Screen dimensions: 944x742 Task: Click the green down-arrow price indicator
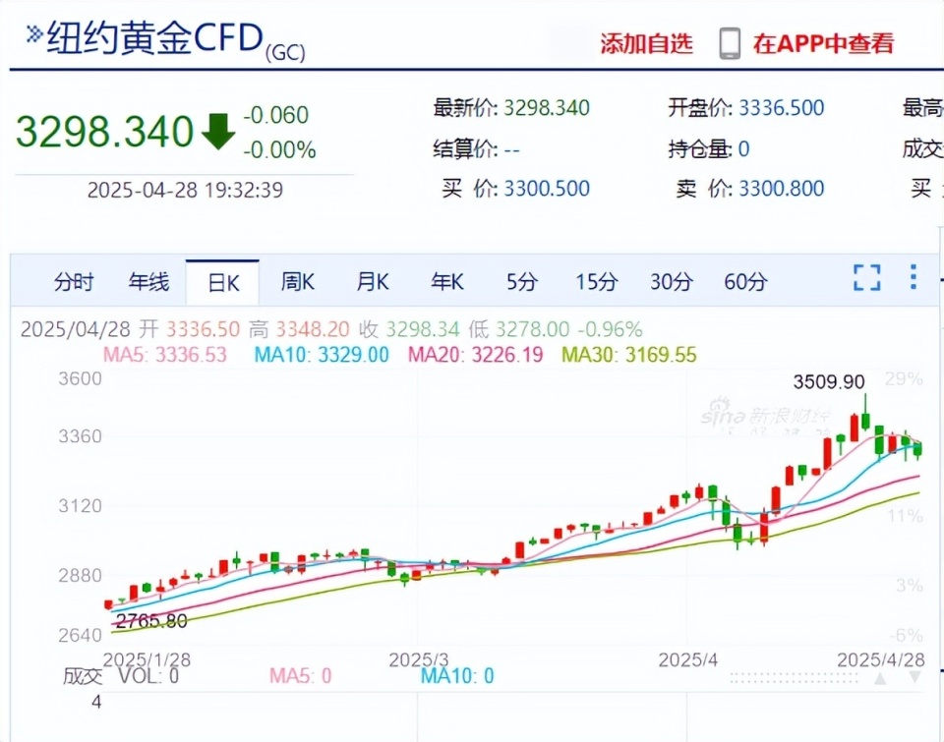(x=218, y=131)
